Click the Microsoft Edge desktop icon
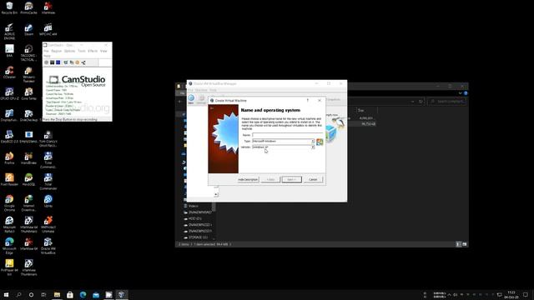Viewport: 534px width, 300px height. tap(9, 246)
